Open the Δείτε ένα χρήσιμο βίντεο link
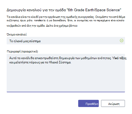The image size is (132, 114). (62, 26)
